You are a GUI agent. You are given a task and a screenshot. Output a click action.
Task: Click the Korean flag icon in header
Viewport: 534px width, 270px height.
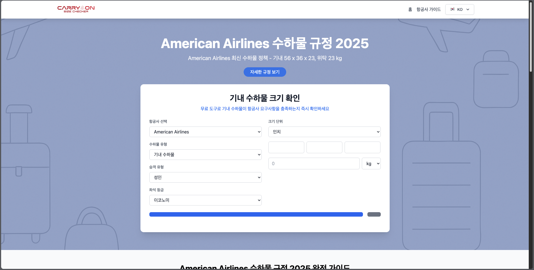click(452, 9)
